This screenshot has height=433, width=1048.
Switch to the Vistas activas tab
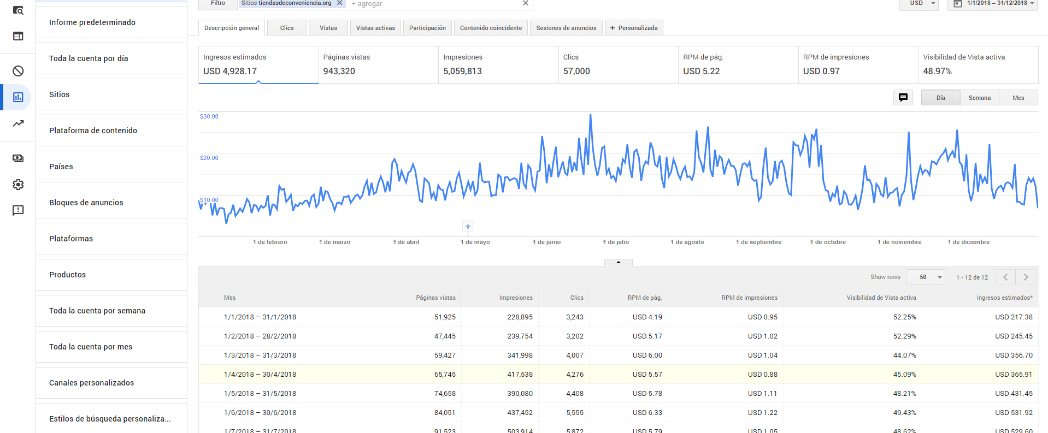click(375, 28)
